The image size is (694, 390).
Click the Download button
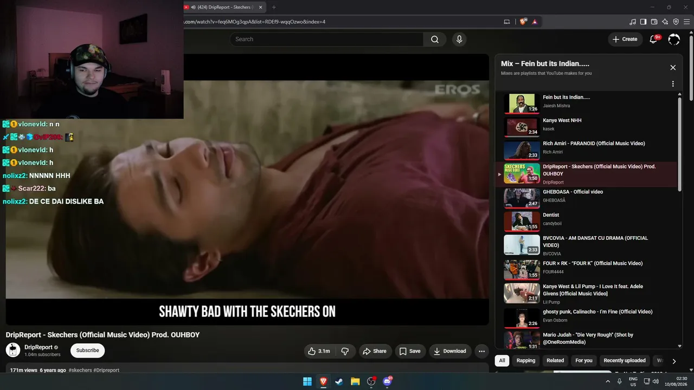pos(449,351)
